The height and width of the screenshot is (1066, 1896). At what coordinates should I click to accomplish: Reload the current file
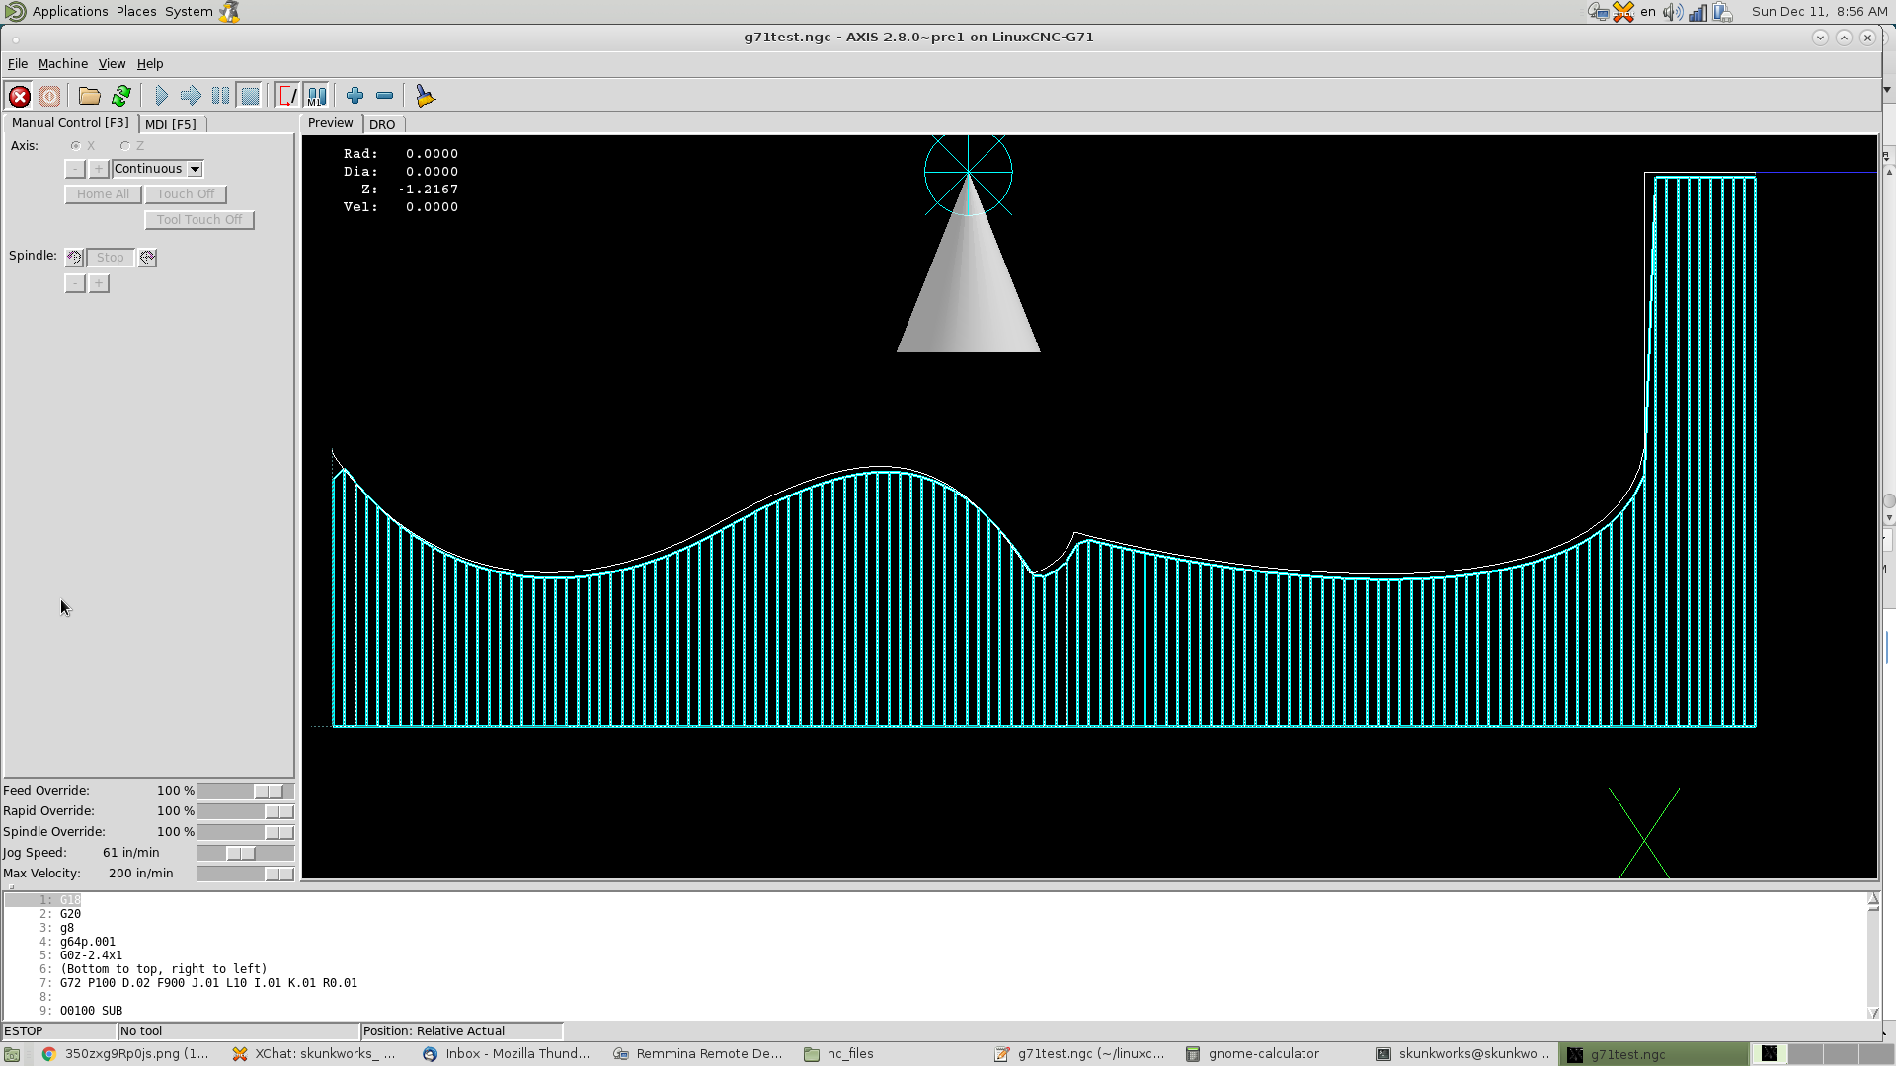[121, 96]
